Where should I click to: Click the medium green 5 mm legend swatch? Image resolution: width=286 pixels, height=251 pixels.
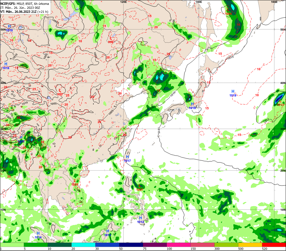coord(36,245)
